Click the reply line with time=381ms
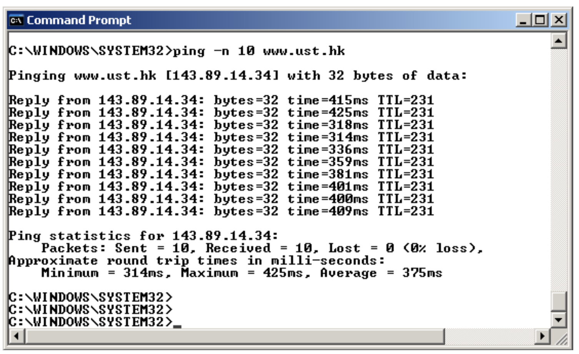579x354 pixels. [221, 174]
